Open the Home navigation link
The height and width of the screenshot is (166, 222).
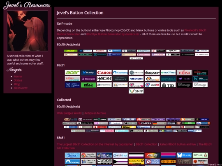tap(18, 76)
